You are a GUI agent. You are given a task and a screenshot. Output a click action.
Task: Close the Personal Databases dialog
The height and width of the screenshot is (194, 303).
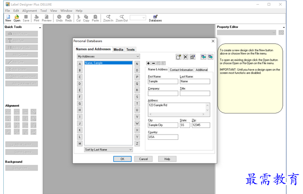[213, 41]
